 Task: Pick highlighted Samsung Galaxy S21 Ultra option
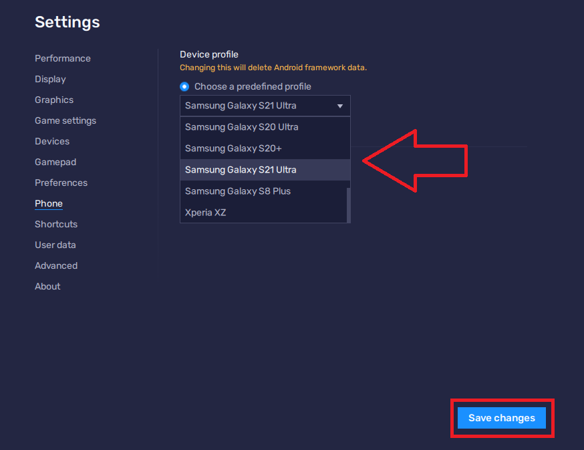point(265,170)
